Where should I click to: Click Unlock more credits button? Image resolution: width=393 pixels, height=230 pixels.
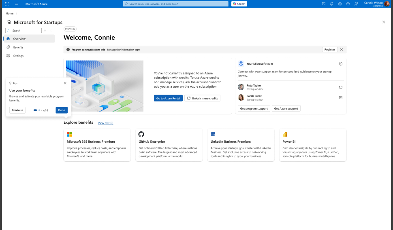[x=202, y=98]
